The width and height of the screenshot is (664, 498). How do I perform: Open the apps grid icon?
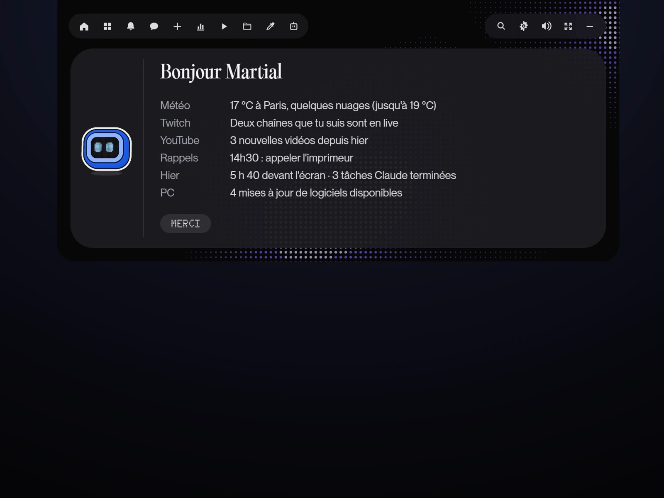tap(107, 27)
